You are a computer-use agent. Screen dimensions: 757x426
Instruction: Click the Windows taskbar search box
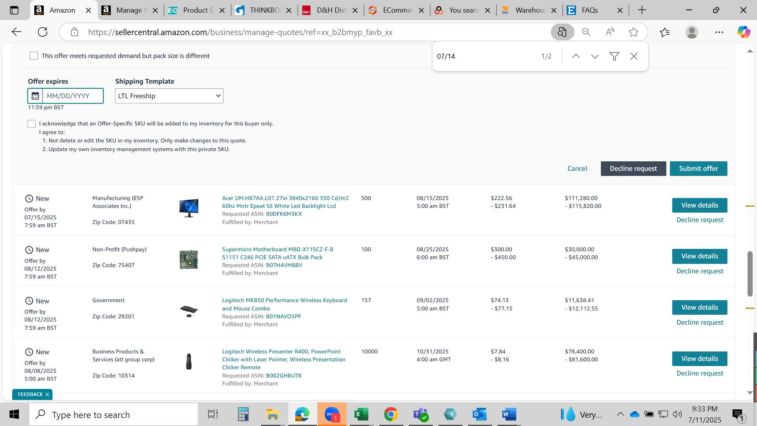pos(114,415)
